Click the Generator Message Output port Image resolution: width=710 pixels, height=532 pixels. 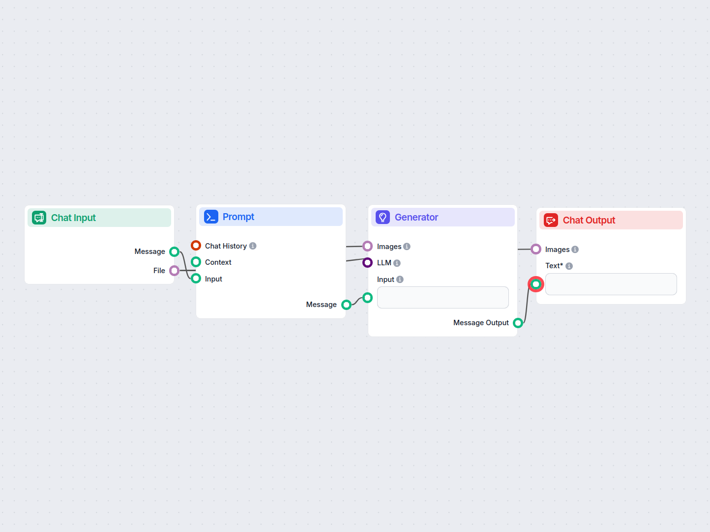[x=518, y=323]
